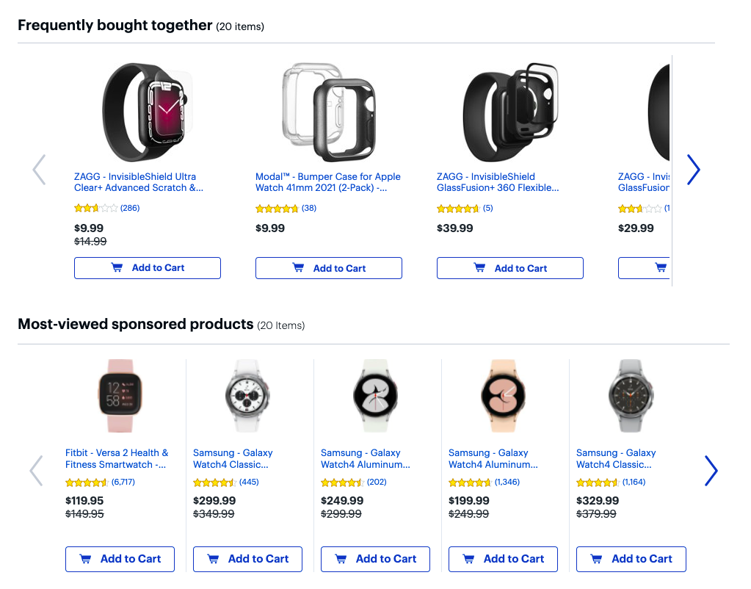Add $299.99 Galaxy Watch4 Classic to cart
Screen dimensions: 751x589
click(247, 559)
